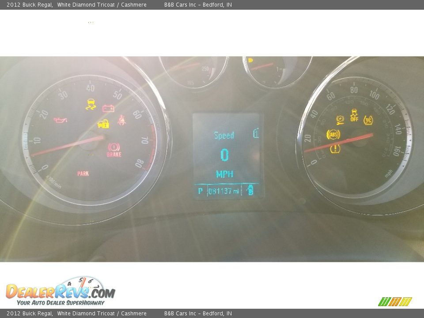
Task: Click the traction control skidding car icon
Action: point(91,104)
